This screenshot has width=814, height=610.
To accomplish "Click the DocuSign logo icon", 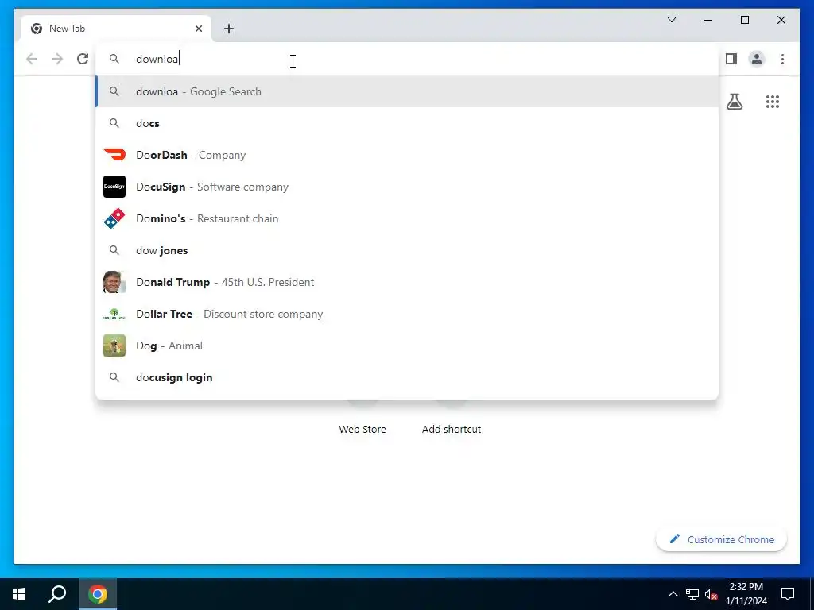I will [114, 187].
